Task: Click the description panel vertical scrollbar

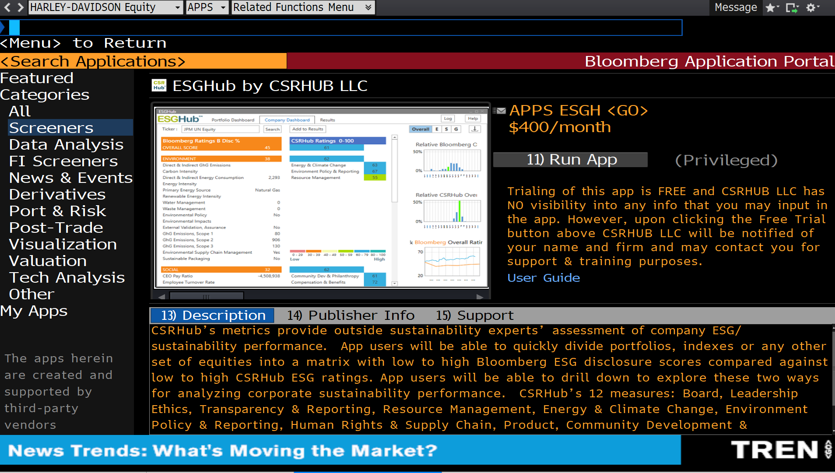Action: (x=833, y=379)
